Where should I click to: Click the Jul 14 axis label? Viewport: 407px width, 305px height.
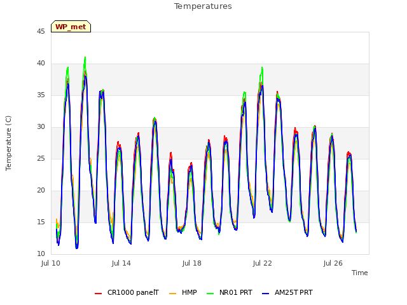[x=121, y=264]
